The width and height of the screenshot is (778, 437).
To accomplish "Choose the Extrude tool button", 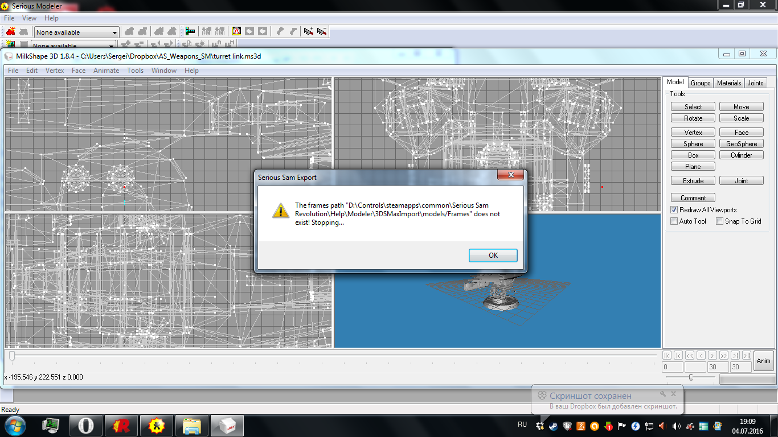I will (x=693, y=181).
